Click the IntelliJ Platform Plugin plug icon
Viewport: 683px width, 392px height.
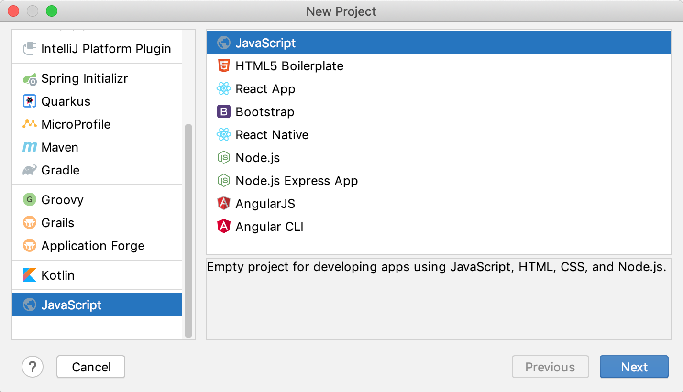point(30,49)
